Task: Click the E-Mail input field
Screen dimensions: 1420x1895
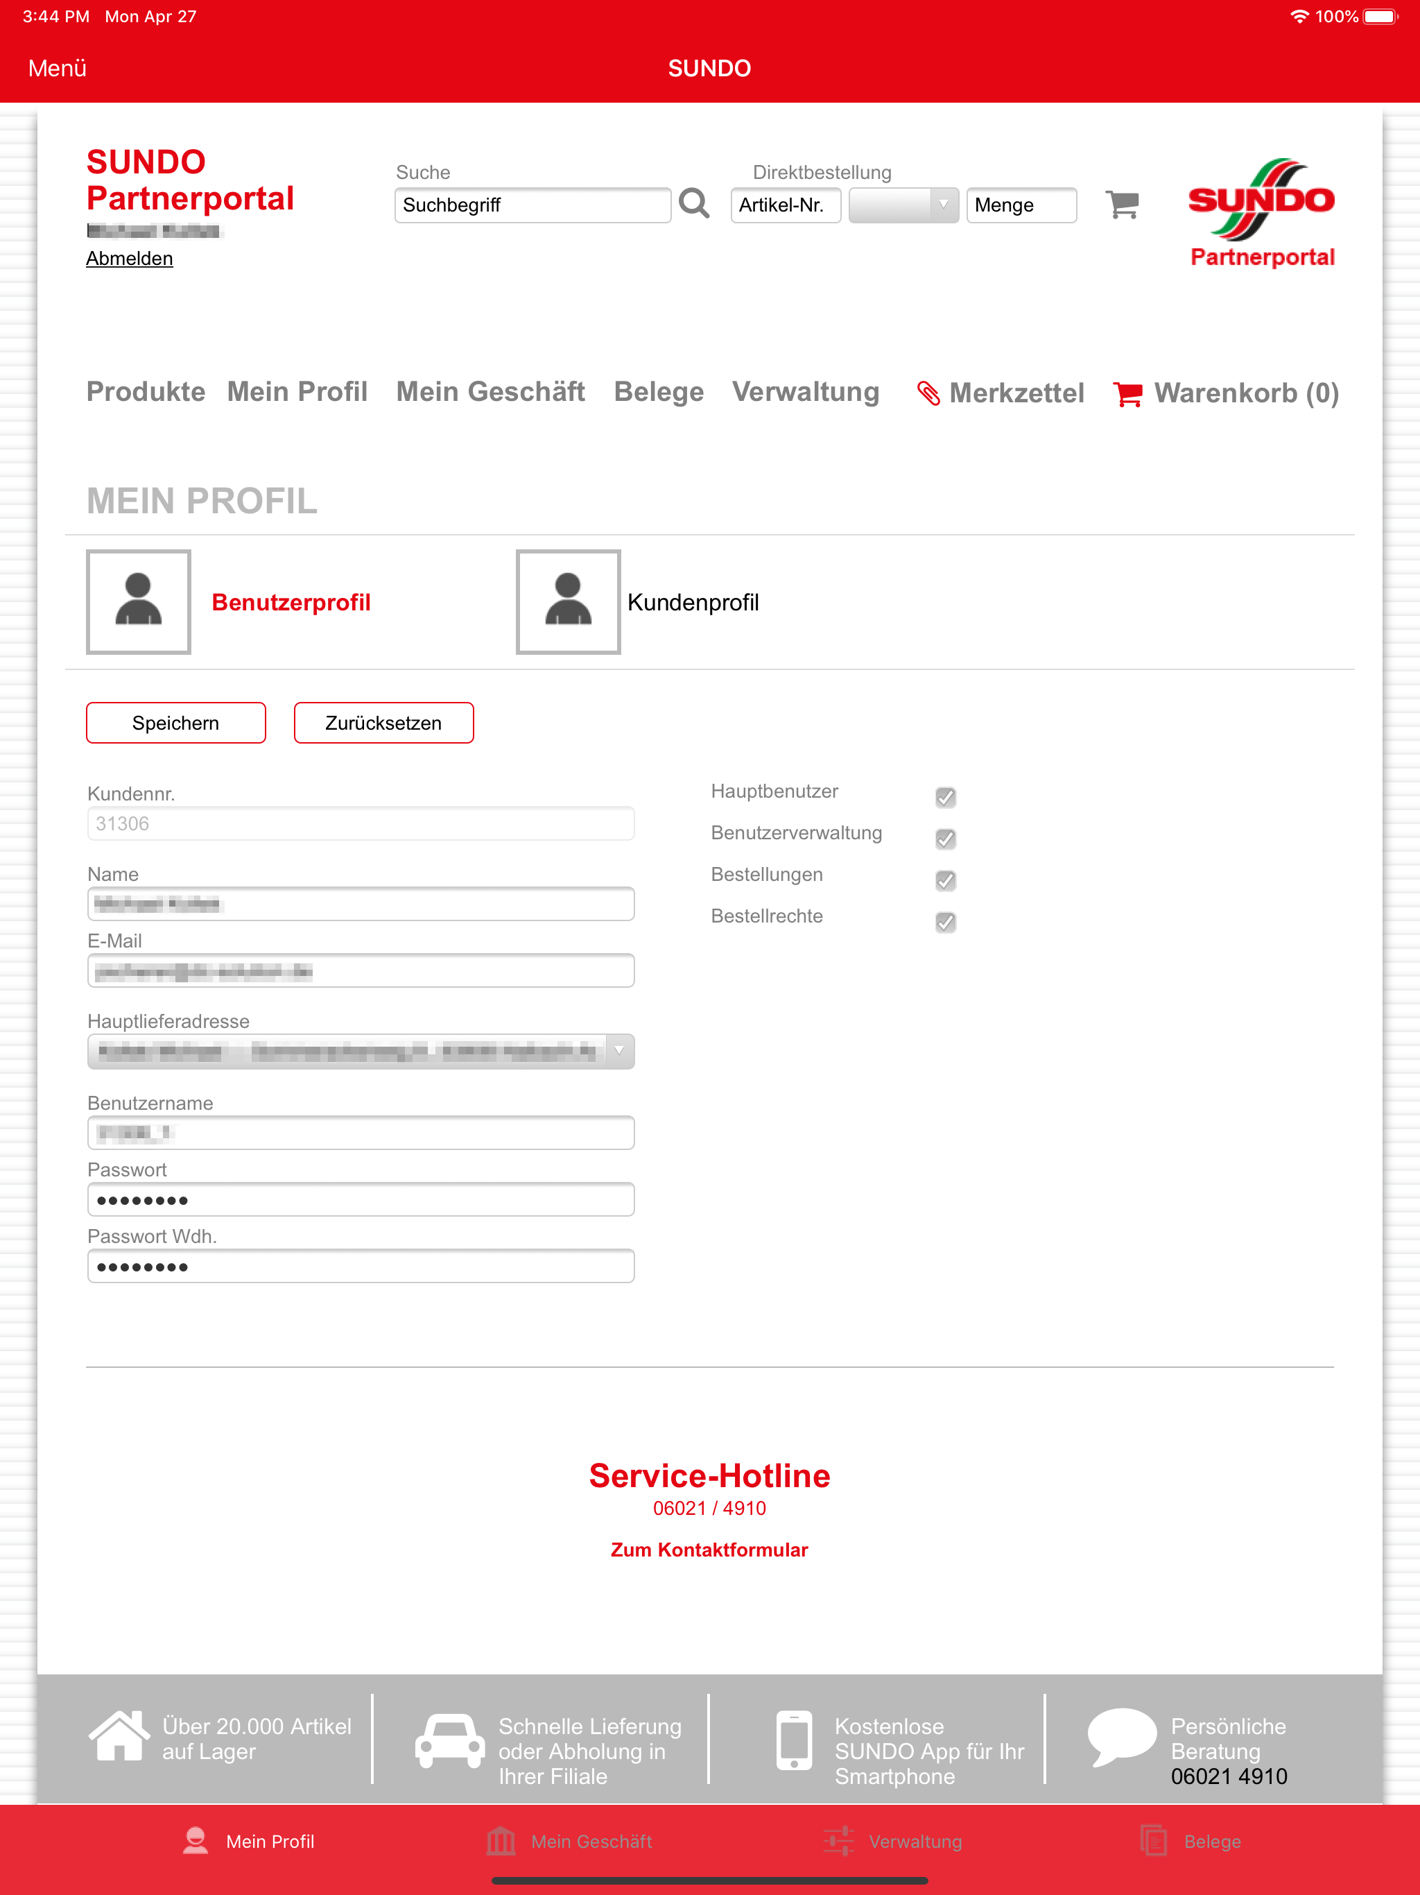Action: (x=361, y=970)
